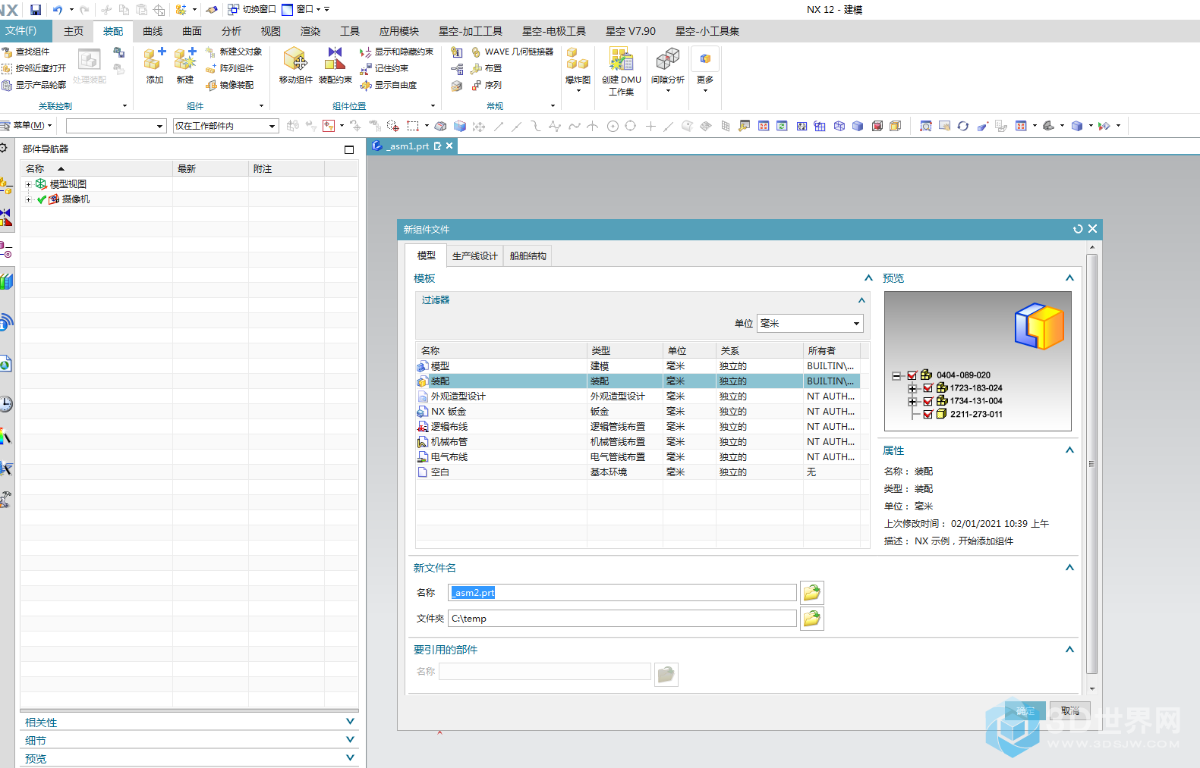Switch to the 主页 ribbon tab
The width and height of the screenshot is (1200, 768).
coord(74,31)
